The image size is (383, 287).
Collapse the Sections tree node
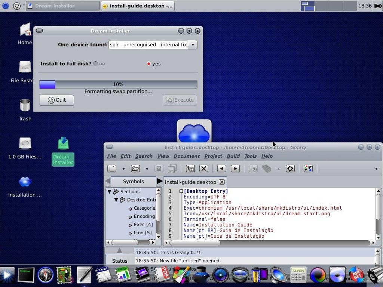point(110,192)
